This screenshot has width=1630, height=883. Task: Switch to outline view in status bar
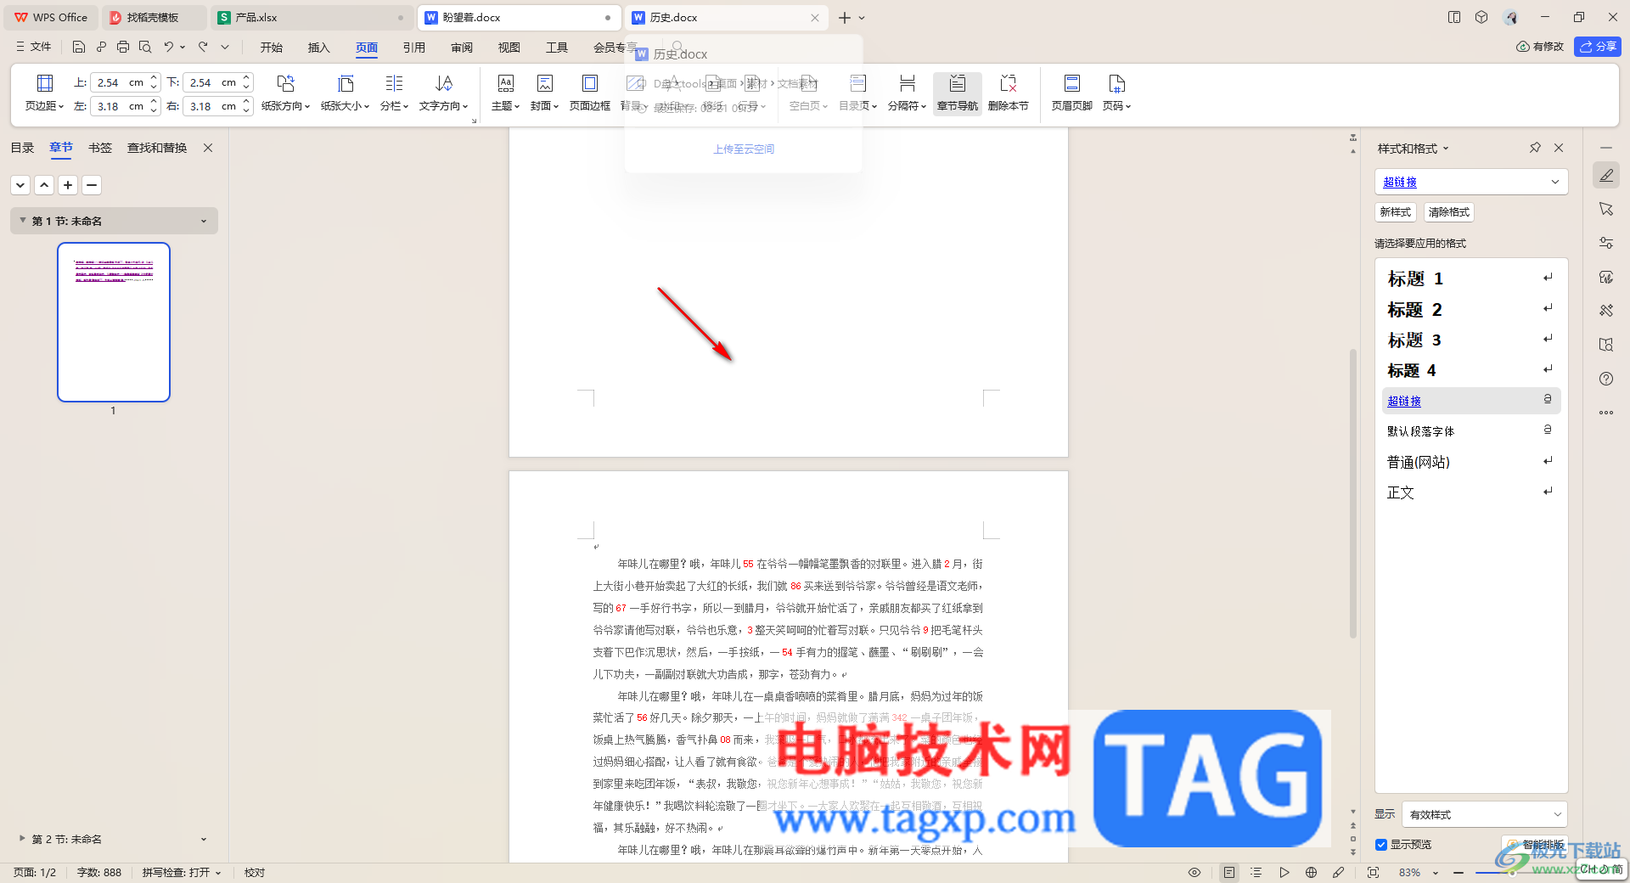pos(1256,872)
